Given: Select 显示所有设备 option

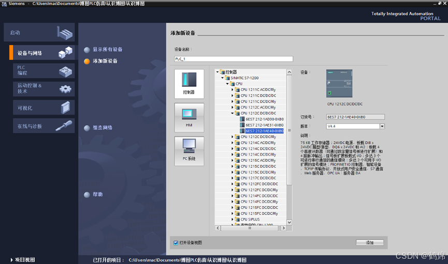Looking at the screenshot, I should (x=103, y=50).
